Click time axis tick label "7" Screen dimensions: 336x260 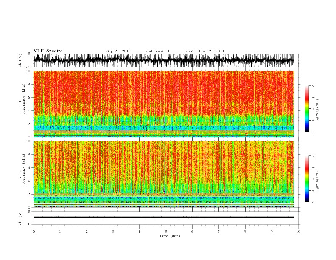tap(219, 232)
